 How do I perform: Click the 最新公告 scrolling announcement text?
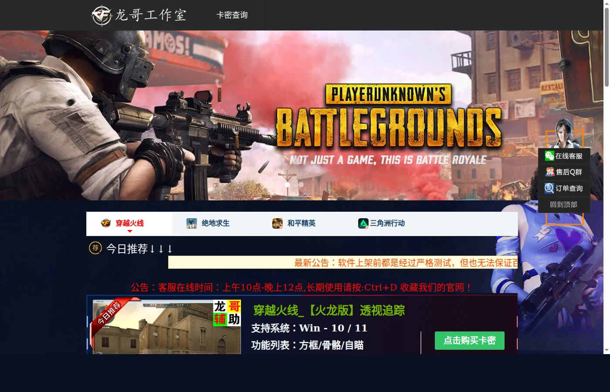(x=406, y=263)
